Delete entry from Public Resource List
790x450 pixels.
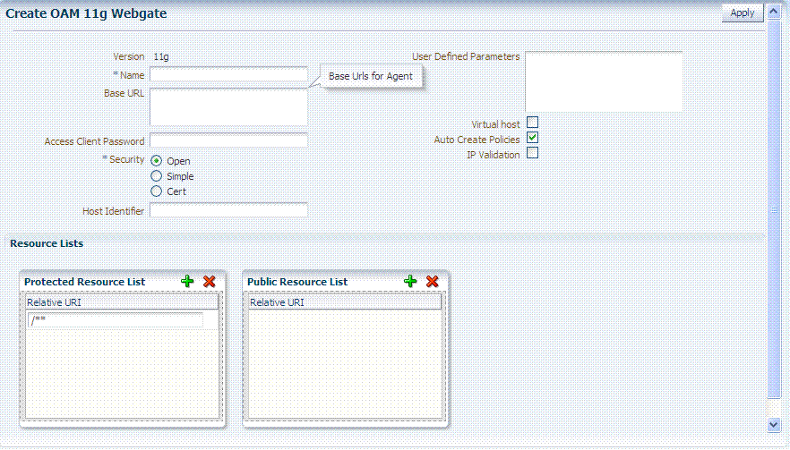tap(433, 282)
